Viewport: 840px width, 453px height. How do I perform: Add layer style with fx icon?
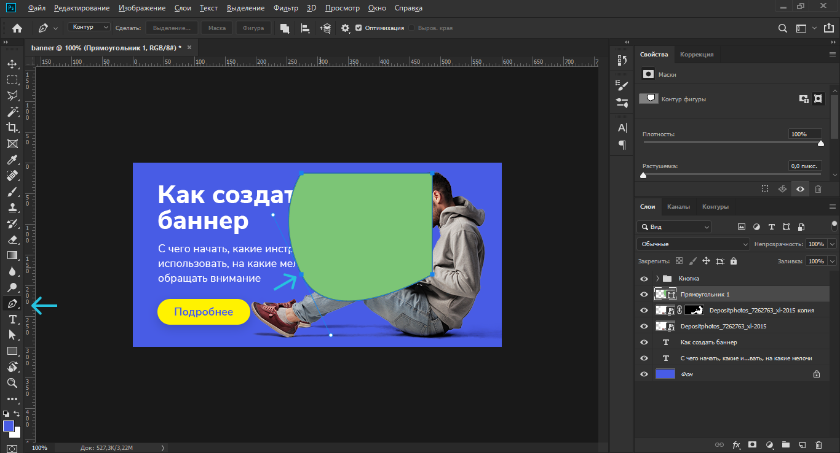point(736,444)
